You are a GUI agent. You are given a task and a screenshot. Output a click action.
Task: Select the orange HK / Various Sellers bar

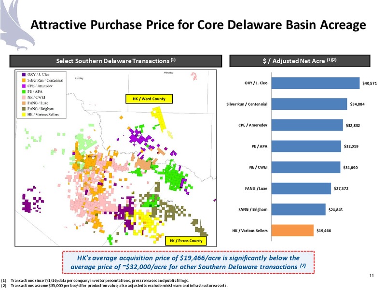(292, 231)
